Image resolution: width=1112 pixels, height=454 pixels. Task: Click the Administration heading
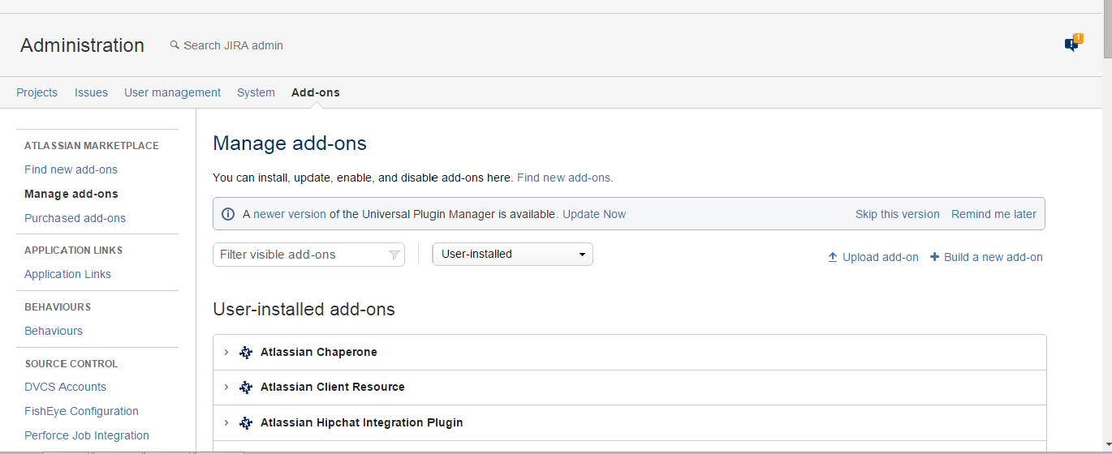click(82, 45)
